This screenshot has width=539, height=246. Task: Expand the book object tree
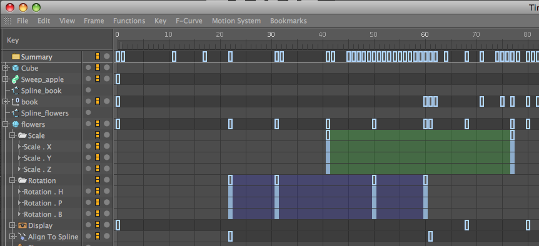tap(6, 102)
